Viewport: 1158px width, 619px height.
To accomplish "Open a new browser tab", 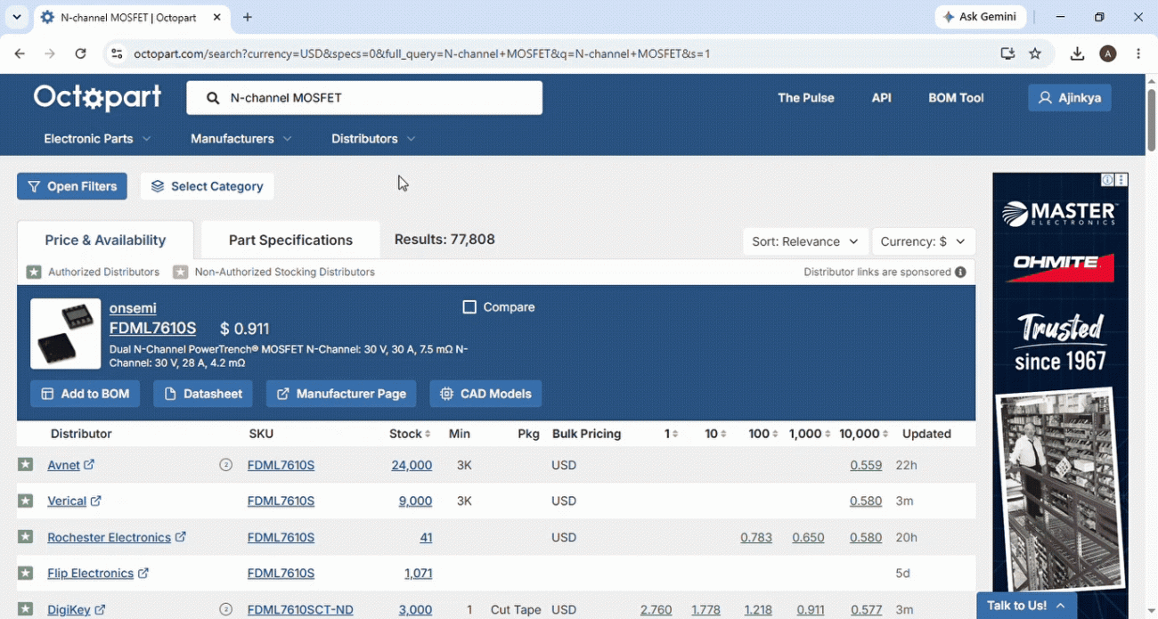I will [248, 17].
